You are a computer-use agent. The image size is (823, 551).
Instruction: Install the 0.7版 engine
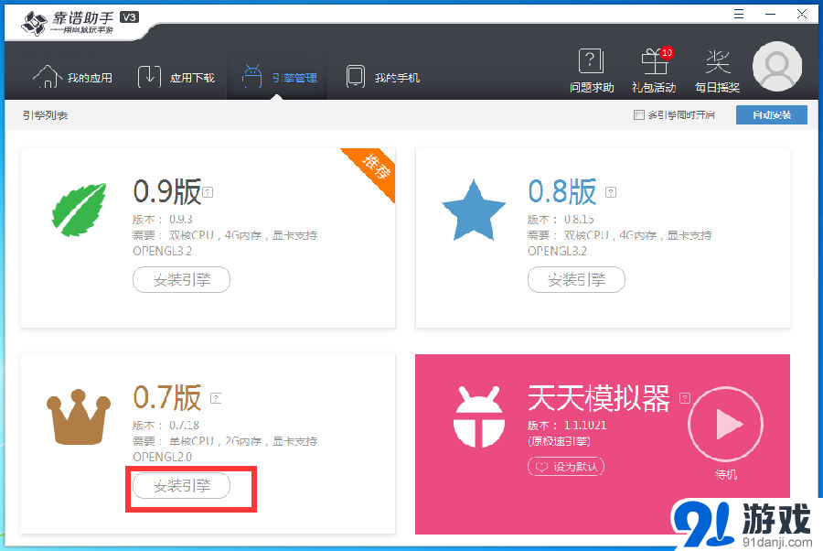pos(182,485)
